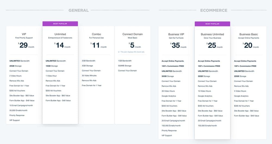The image size is (272, 144).
Task: Click '10 Video Hours' in Business Unlimited
Action: click(204, 91)
